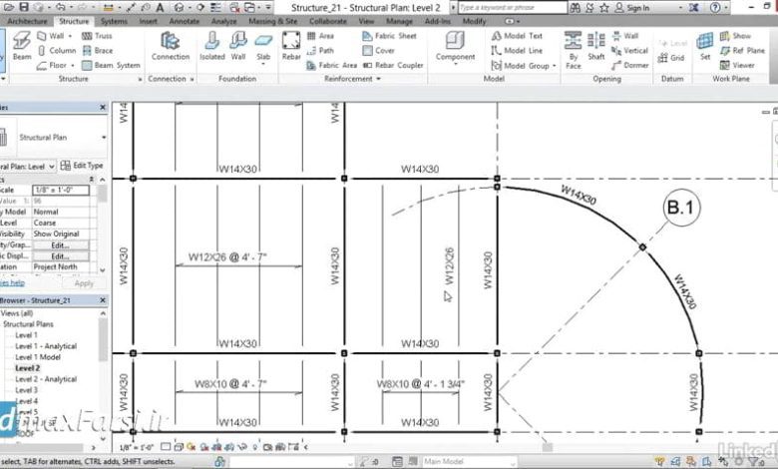Click Edit for Visibility/Graphics
This screenshot has height=469, width=778.
coord(60,245)
